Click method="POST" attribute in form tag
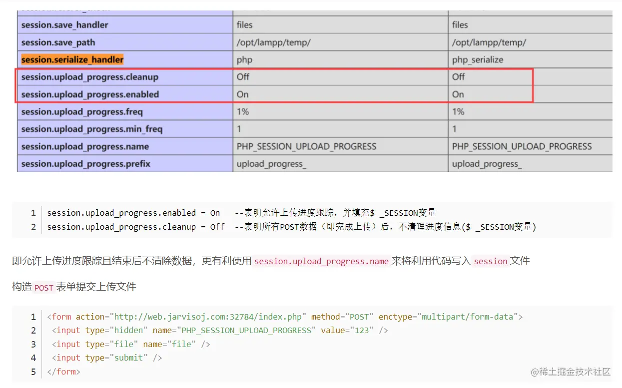 click(342, 317)
